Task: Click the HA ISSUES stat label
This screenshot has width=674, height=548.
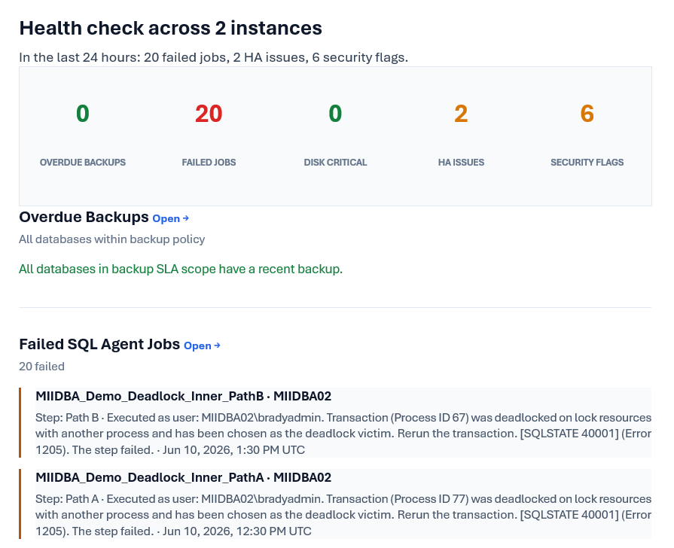Action: pyautogui.click(x=461, y=163)
